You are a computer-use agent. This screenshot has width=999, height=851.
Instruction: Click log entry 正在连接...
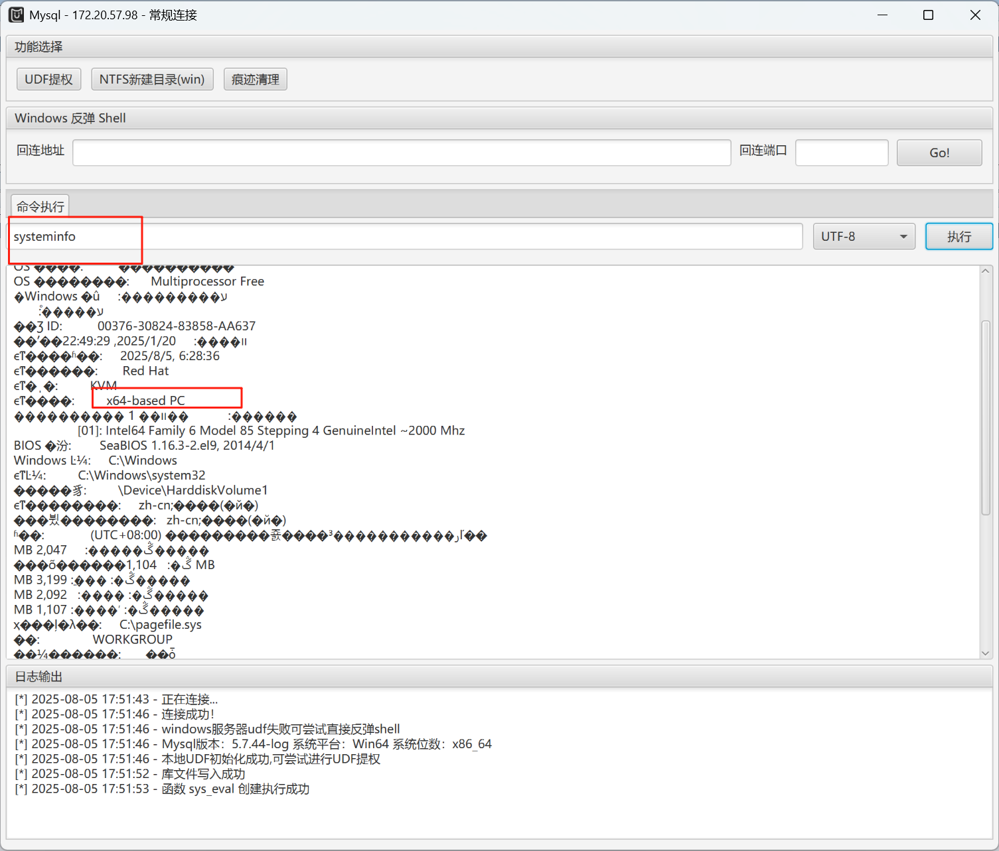click(116, 699)
